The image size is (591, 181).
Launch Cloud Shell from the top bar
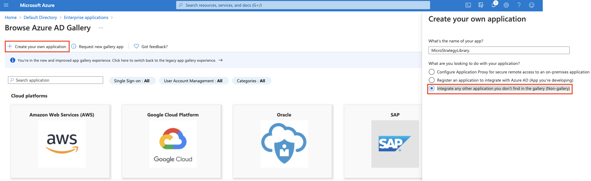click(x=468, y=5)
